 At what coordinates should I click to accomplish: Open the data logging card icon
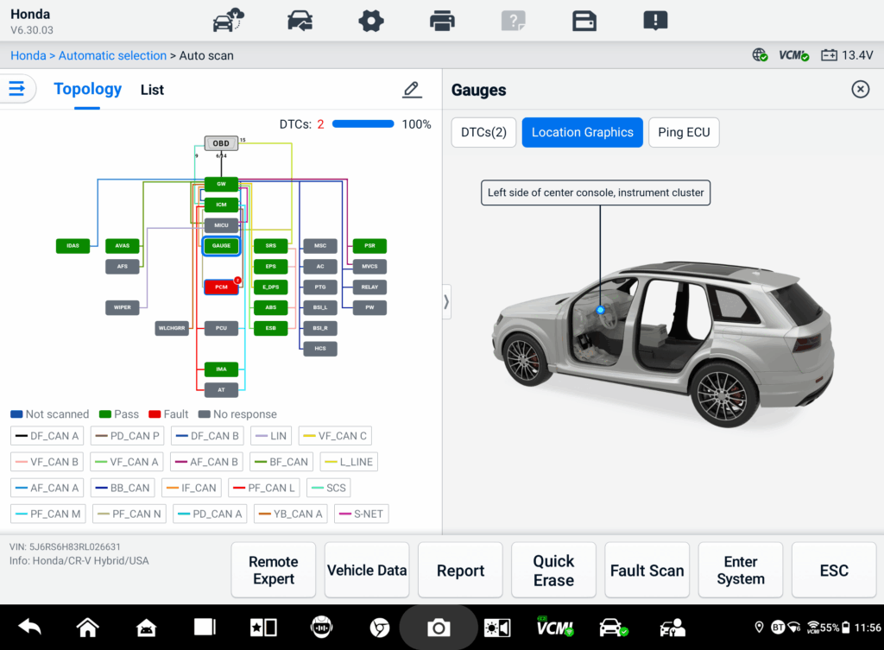click(584, 20)
